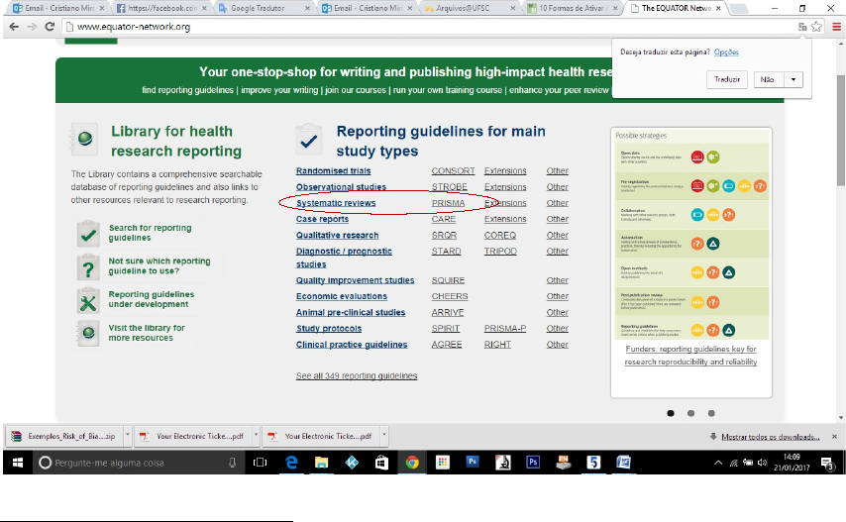Viewport: 846px width, 522px height.
Task: Reload the page using the refresh icon
Action: 48,27
